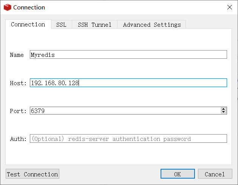Click the Redis logo in the title bar
Screen dimensions: 238x185
click(x=7, y=7)
